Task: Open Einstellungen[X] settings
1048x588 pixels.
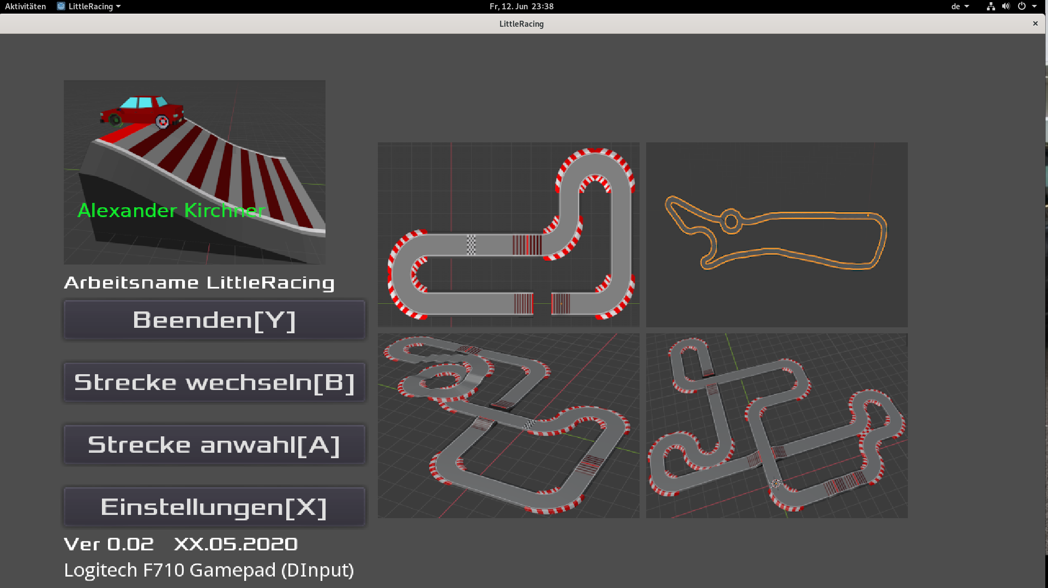Action: (x=214, y=507)
